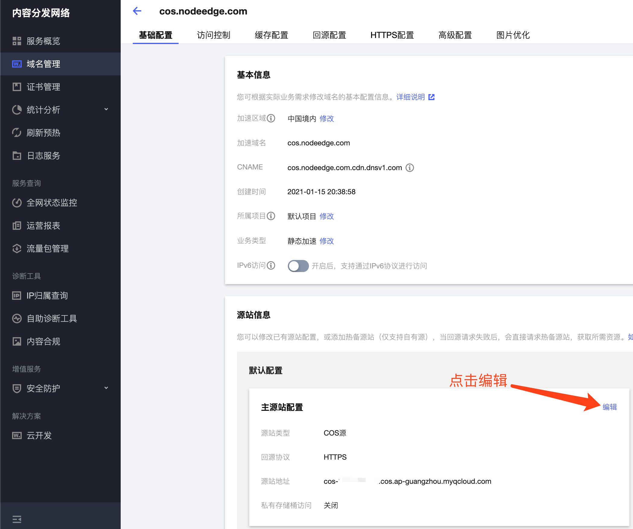Click the 源站类型 value COS源
This screenshot has height=529, width=633.
click(335, 433)
